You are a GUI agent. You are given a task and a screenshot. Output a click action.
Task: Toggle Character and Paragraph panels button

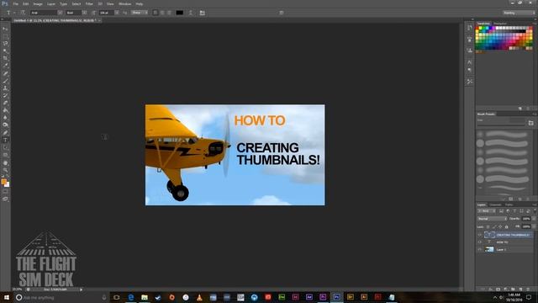click(202, 13)
